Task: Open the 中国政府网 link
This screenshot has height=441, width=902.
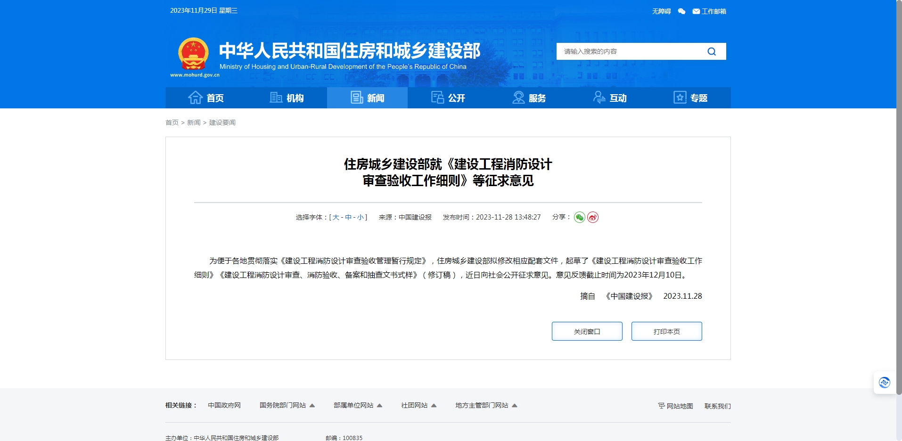Action: pos(224,405)
